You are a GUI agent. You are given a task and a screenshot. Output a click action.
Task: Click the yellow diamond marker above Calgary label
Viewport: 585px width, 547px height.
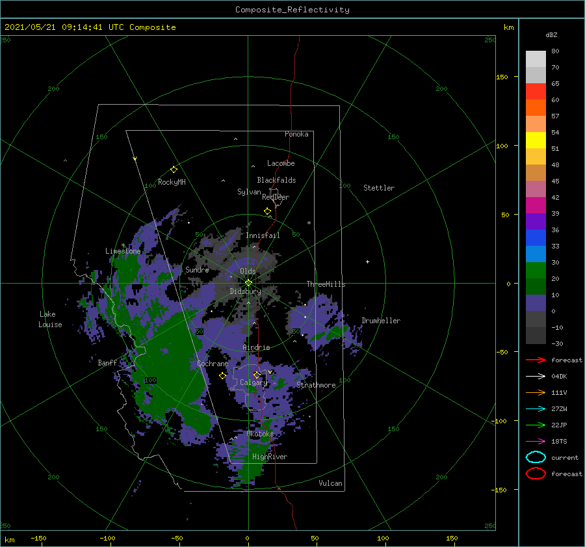point(257,375)
